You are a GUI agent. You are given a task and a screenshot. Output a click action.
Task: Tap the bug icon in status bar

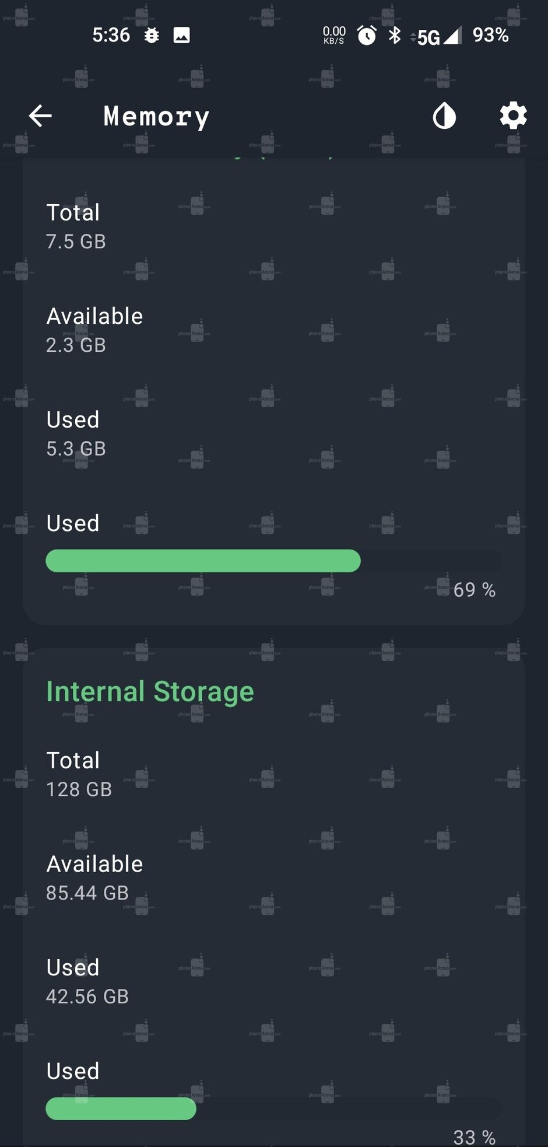(152, 36)
